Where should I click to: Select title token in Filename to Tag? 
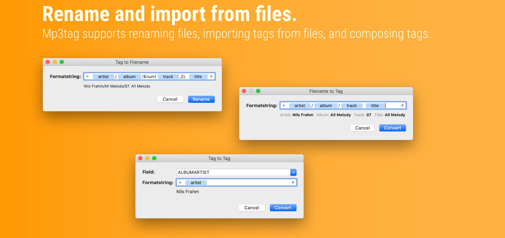point(375,106)
